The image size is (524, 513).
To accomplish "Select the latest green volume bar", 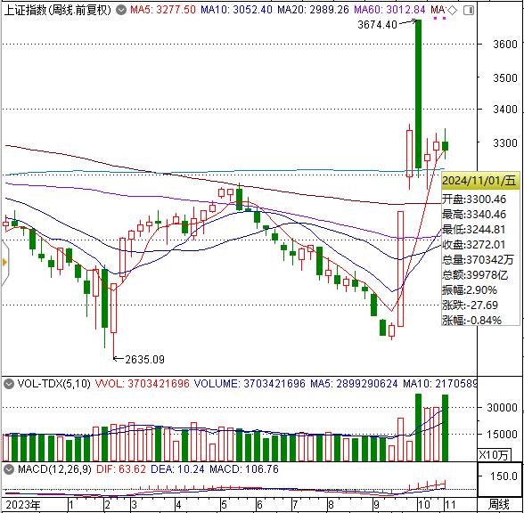I will pos(445,427).
